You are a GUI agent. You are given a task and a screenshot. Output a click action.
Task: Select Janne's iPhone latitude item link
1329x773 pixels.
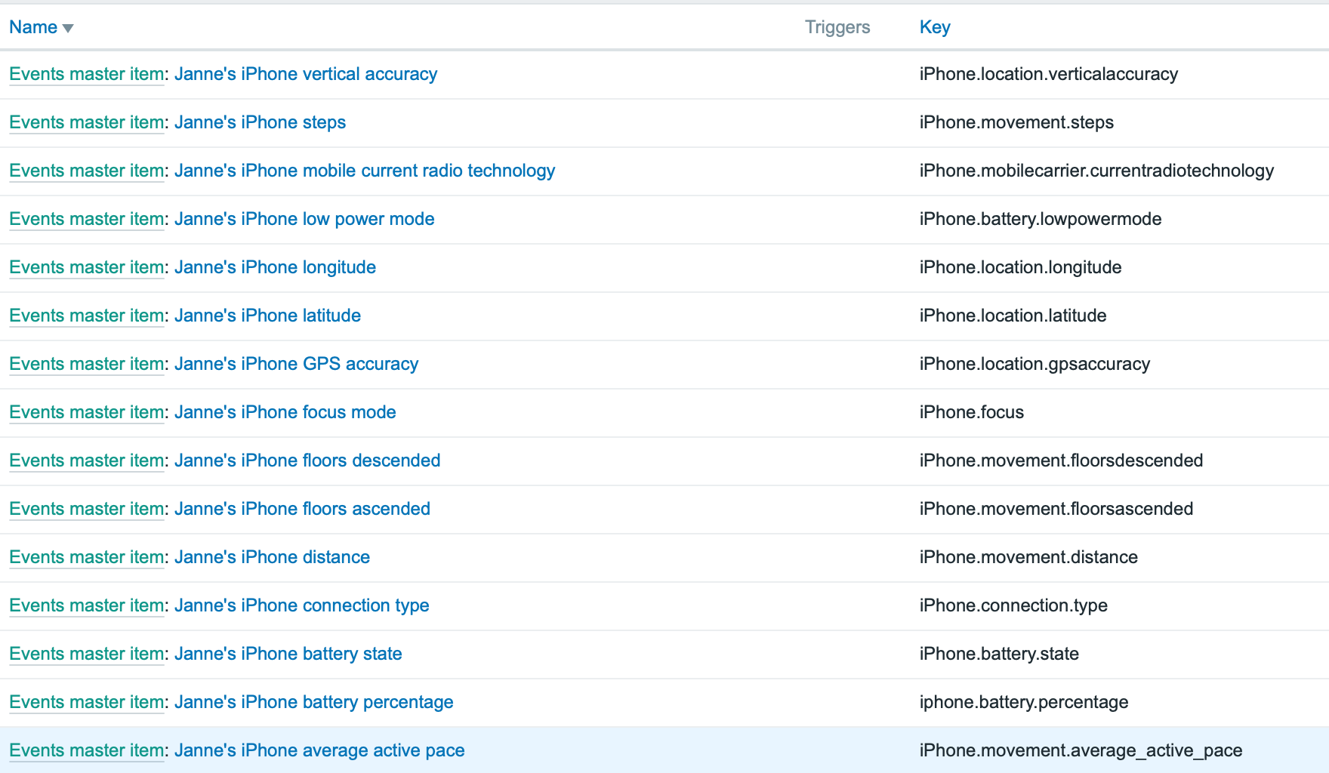(x=267, y=316)
